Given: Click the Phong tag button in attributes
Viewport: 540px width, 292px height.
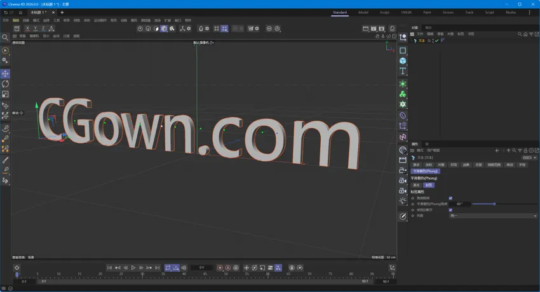Looking at the screenshot, I should 425,171.
